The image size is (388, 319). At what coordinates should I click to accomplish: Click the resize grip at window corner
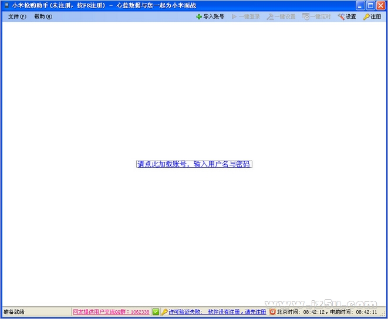(x=384, y=314)
